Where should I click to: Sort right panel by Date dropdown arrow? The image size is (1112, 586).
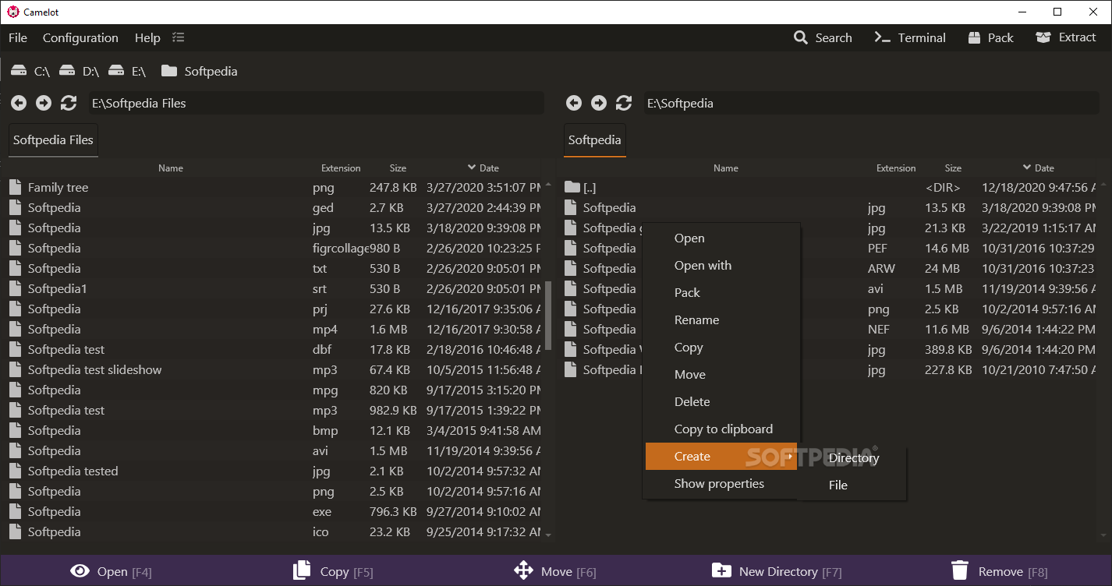pyautogui.click(x=1027, y=168)
